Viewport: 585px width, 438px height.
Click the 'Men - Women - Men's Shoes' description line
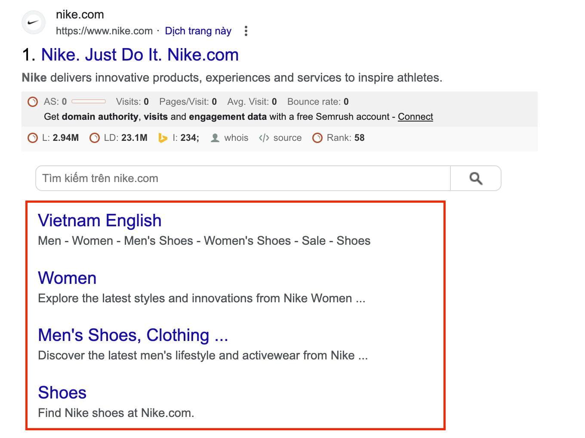click(204, 241)
